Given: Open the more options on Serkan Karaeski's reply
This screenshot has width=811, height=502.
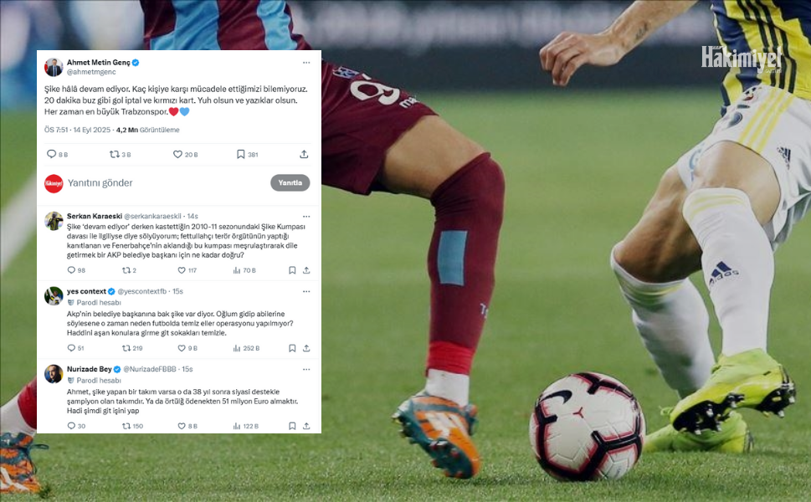Looking at the screenshot, I should pyautogui.click(x=306, y=217).
